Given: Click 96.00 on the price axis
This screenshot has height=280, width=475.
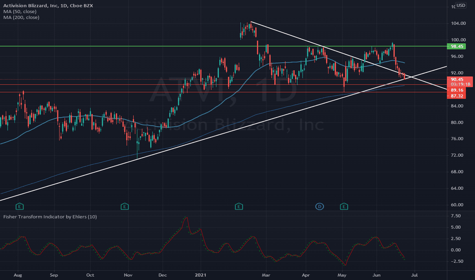Looking at the screenshot, I should pyautogui.click(x=458, y=57).
